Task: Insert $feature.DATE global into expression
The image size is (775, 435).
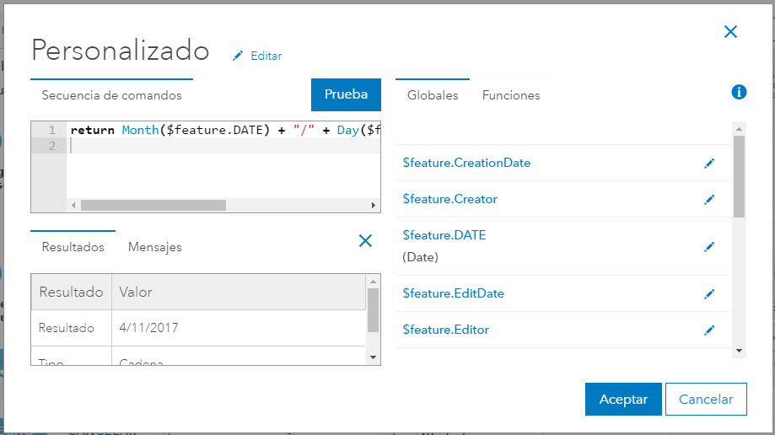Action: (444, 235)
